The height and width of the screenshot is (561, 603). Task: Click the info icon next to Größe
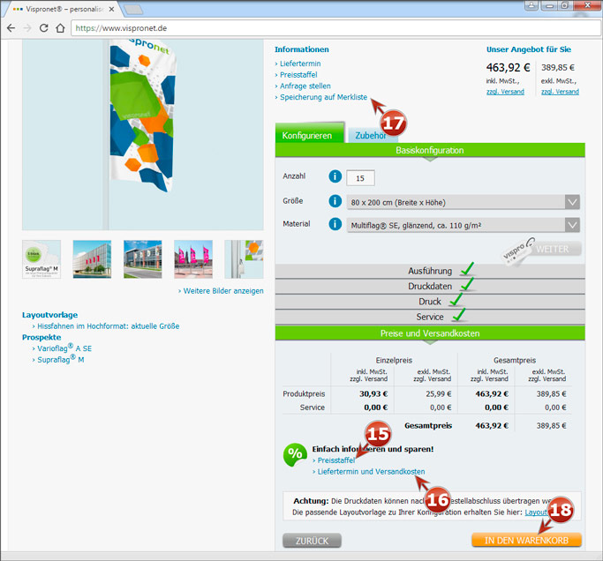(x=335, y=201)
